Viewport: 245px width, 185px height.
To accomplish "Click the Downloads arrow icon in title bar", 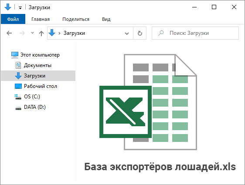I will click(8, 7).
